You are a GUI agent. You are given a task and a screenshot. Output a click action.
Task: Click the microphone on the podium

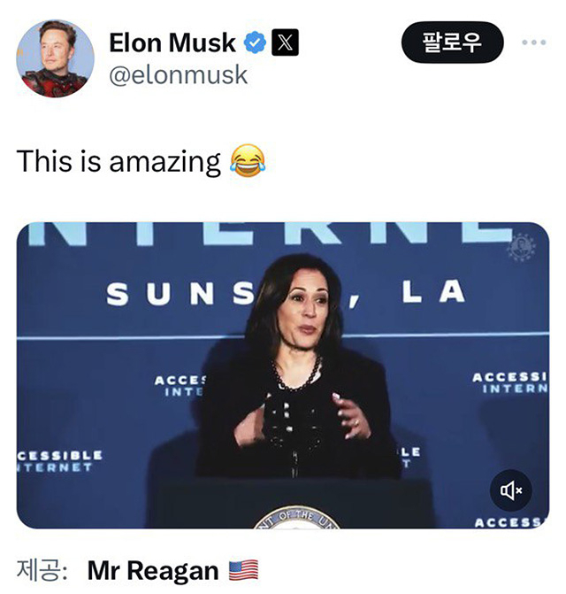pyautogui.click(x=295, y=464)
